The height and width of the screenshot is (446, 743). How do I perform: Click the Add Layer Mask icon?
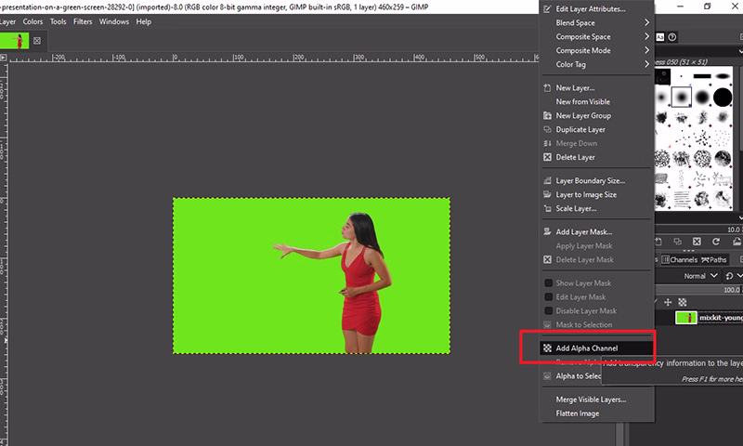547,231
